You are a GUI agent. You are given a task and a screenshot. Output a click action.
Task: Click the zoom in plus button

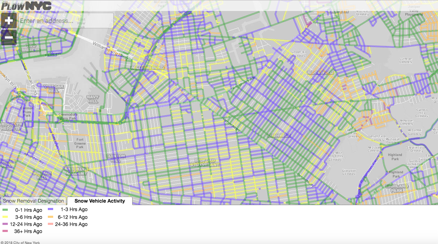[9, 21]
